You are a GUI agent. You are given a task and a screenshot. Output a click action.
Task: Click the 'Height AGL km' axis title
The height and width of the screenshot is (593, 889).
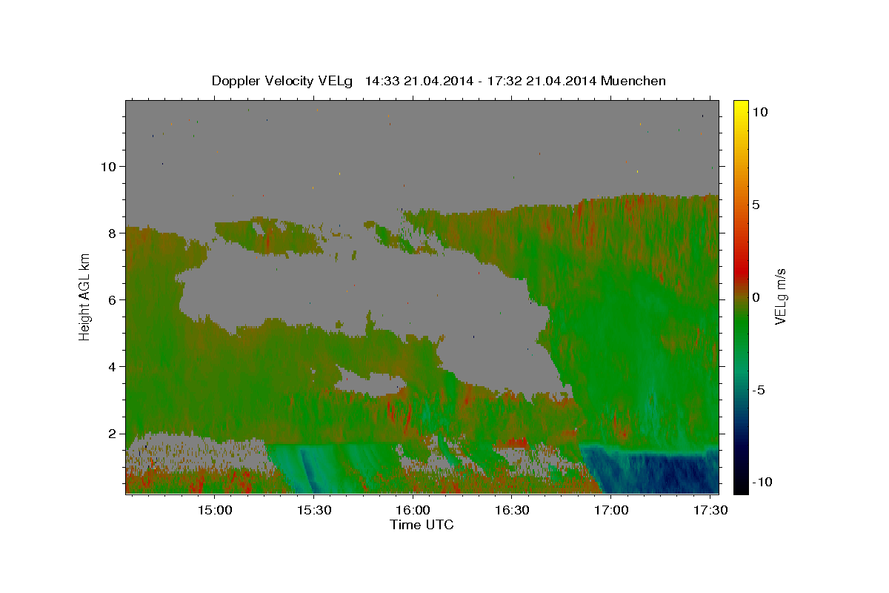click(85, 296)
